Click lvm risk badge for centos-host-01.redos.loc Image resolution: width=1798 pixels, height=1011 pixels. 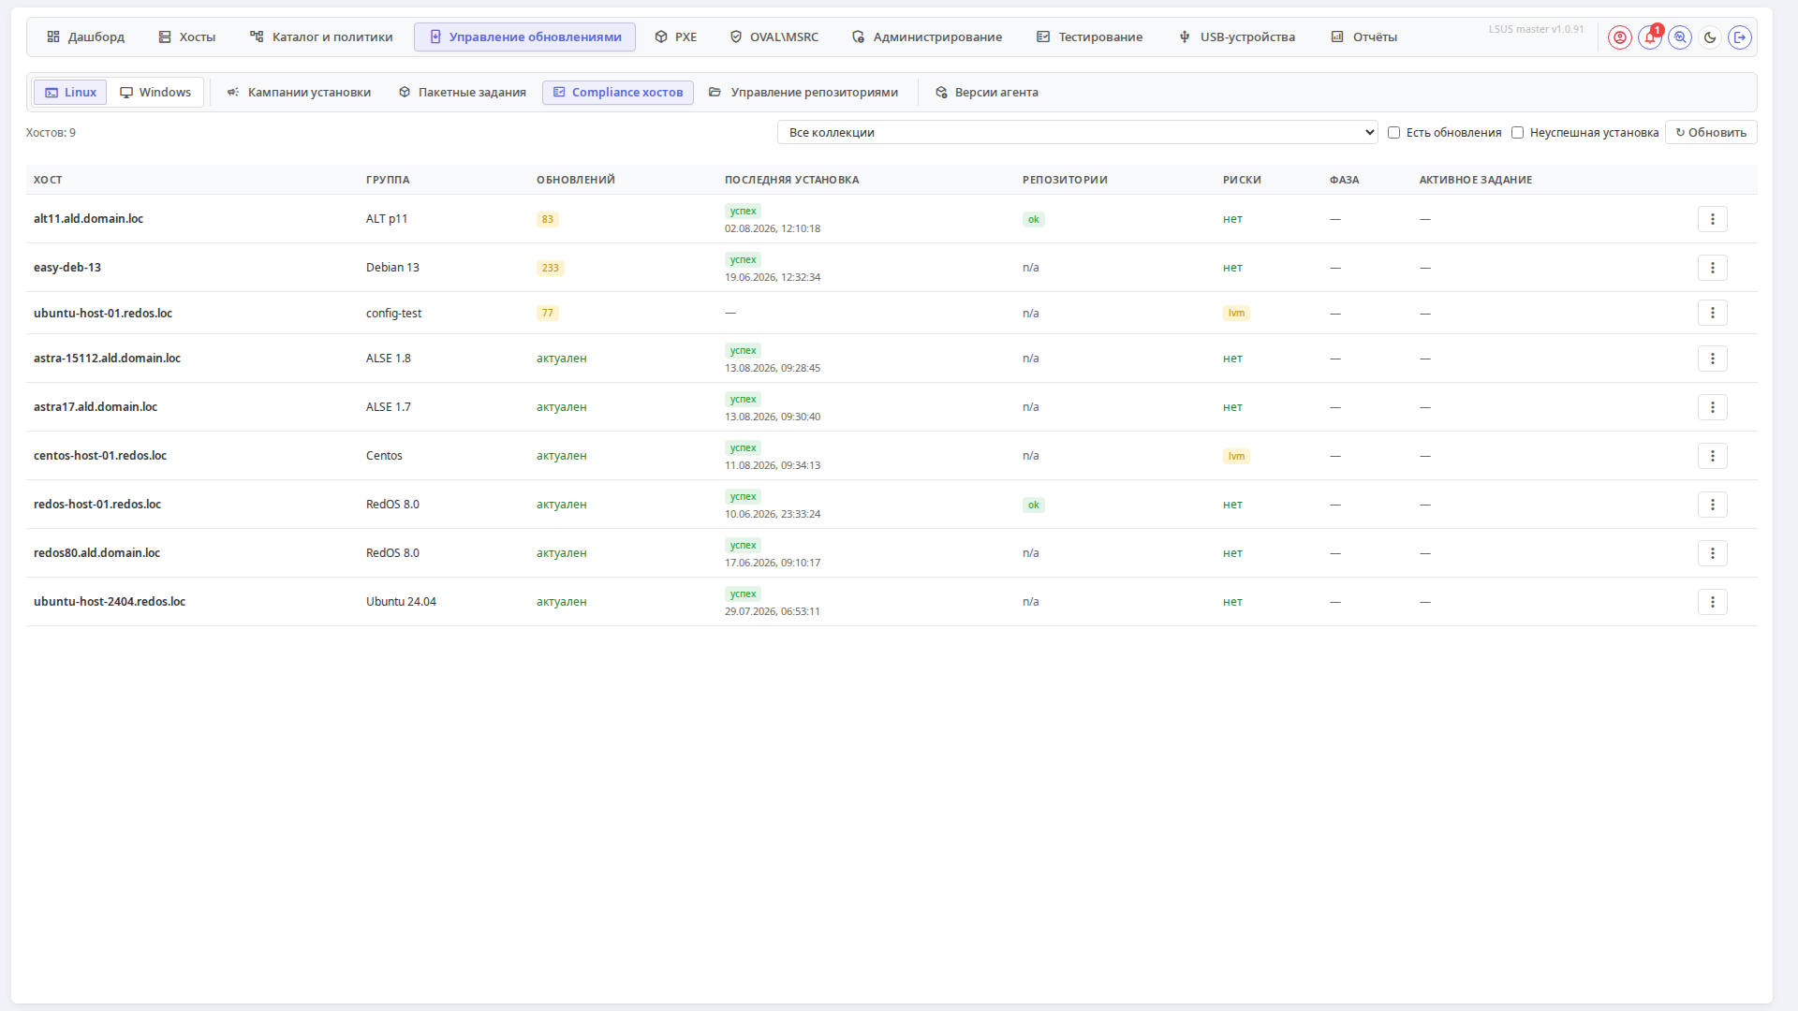click(x=1236, y=457)
